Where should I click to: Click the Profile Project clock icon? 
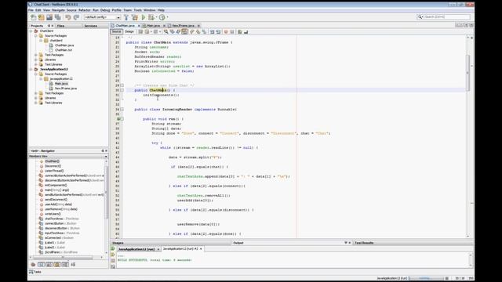[162, 17]
